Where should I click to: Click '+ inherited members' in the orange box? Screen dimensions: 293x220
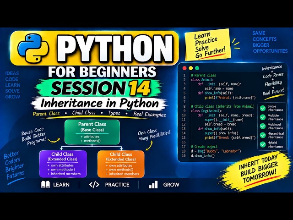[122, 174]
